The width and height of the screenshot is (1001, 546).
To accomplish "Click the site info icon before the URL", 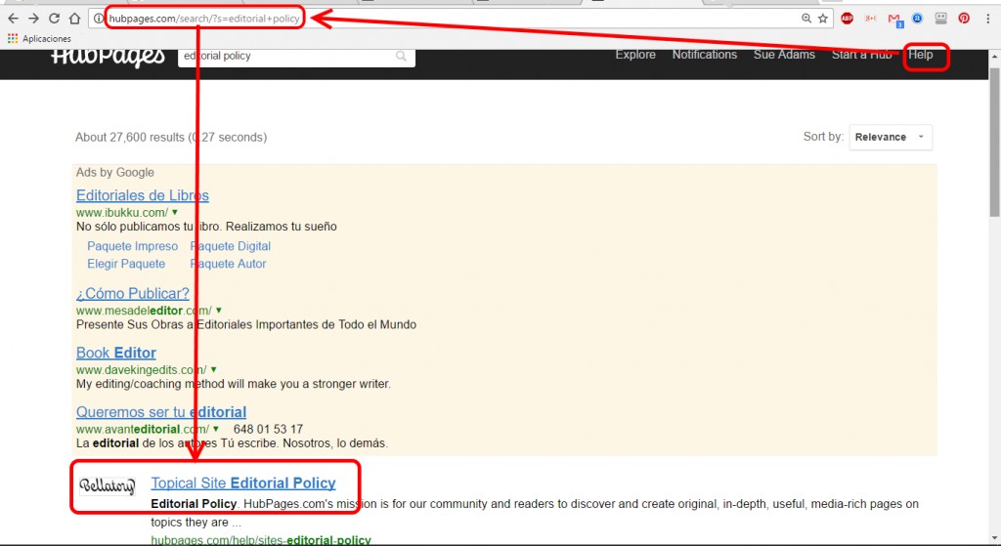I will pyautogui.click(x=98, y=19).
